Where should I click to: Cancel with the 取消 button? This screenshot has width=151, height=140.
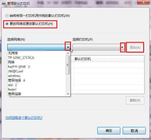click(134, 131)
